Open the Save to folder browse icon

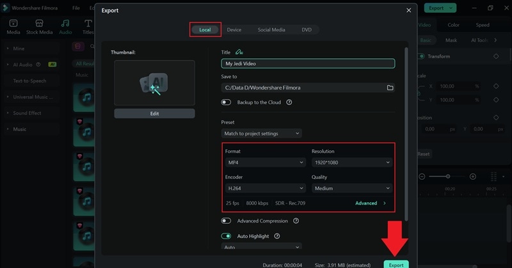coord(390,88)
